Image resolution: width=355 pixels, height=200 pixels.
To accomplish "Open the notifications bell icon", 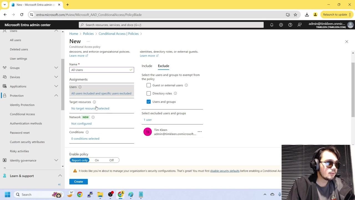I will point(272,25).
